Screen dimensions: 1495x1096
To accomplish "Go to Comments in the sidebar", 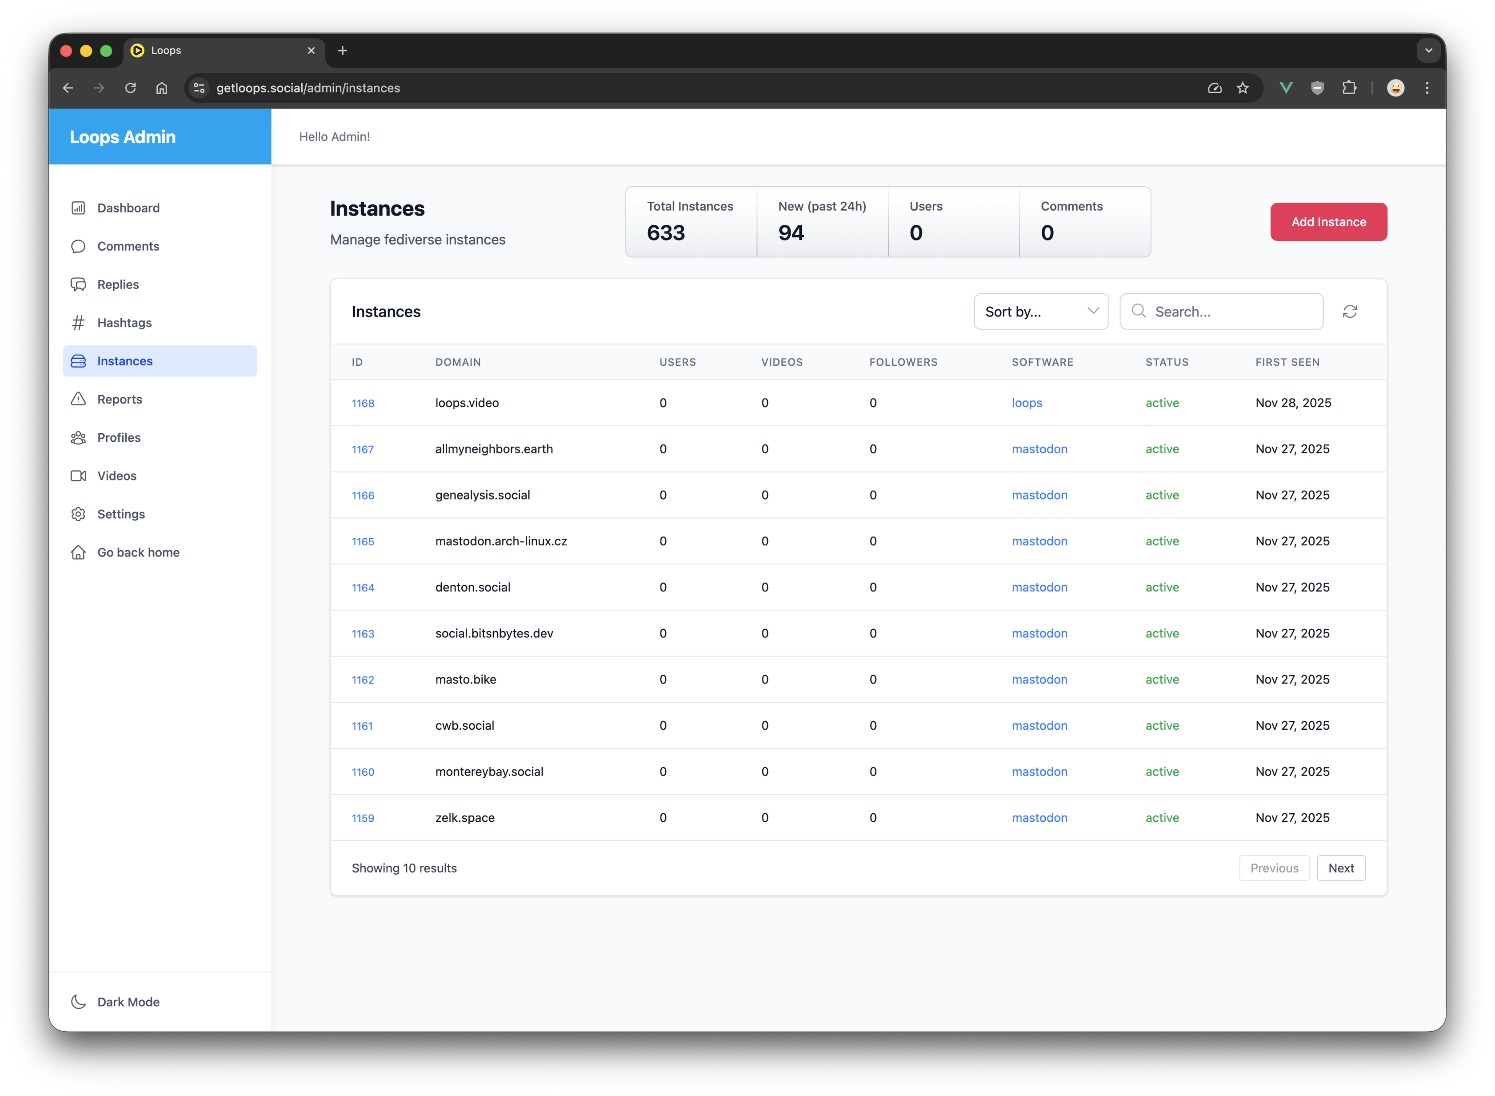I will (128, 247).
